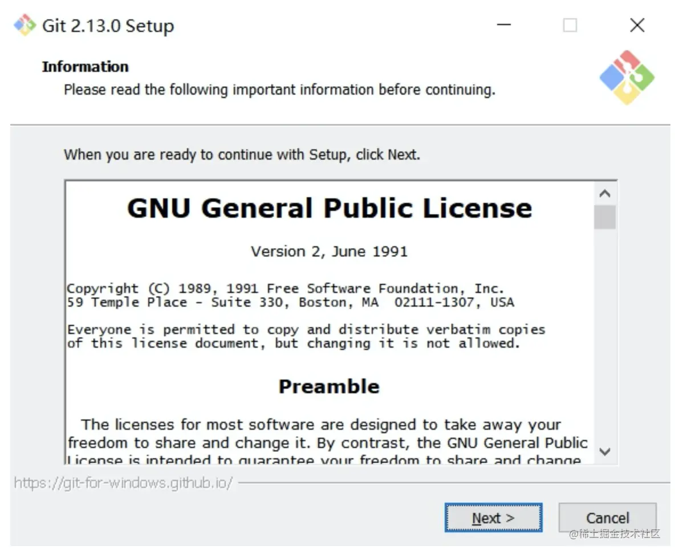The height and width of the screenshot is (554, 675).
Task: Click the Git icon in title bar
Action: tap(25, 26)
